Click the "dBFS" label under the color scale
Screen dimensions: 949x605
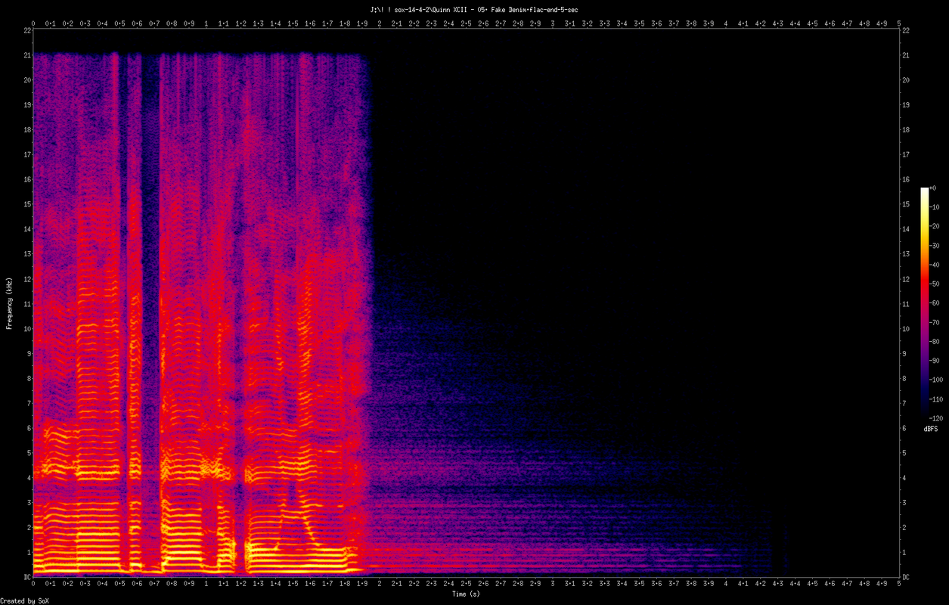(931, 429)
